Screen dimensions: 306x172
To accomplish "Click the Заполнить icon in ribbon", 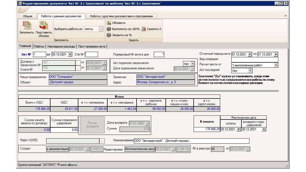I will 27,25.
